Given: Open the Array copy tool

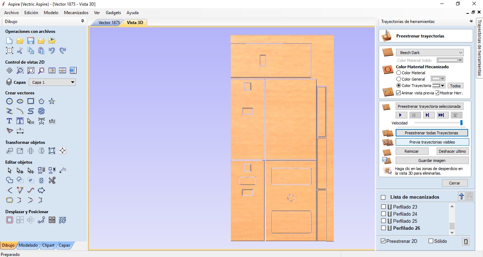Looking at the screenshot, I should (20, 220).
